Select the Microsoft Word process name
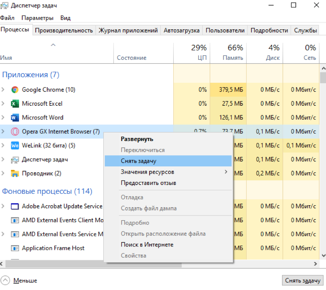The width and height of the screenshot is (326, 290). pyautogui.click(x=42, y=118)
